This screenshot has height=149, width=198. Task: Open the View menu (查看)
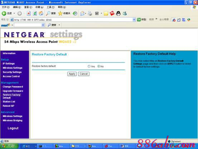point(28,7)
